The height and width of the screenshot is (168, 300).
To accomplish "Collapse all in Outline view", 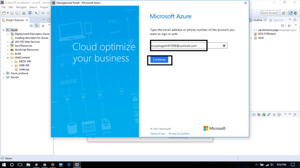I will [x=282, y=26].
